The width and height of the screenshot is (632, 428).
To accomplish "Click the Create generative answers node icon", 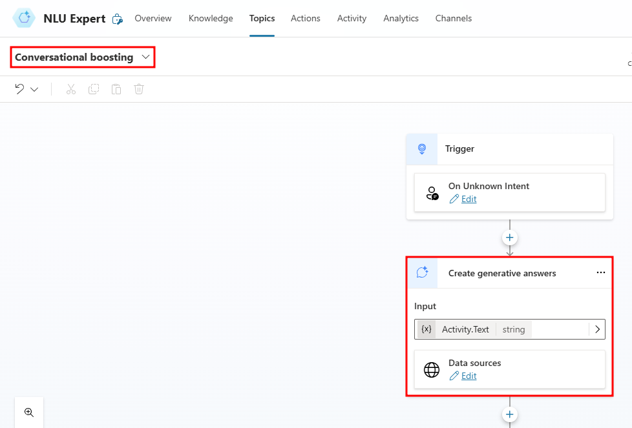I will [x=422, y=273].
